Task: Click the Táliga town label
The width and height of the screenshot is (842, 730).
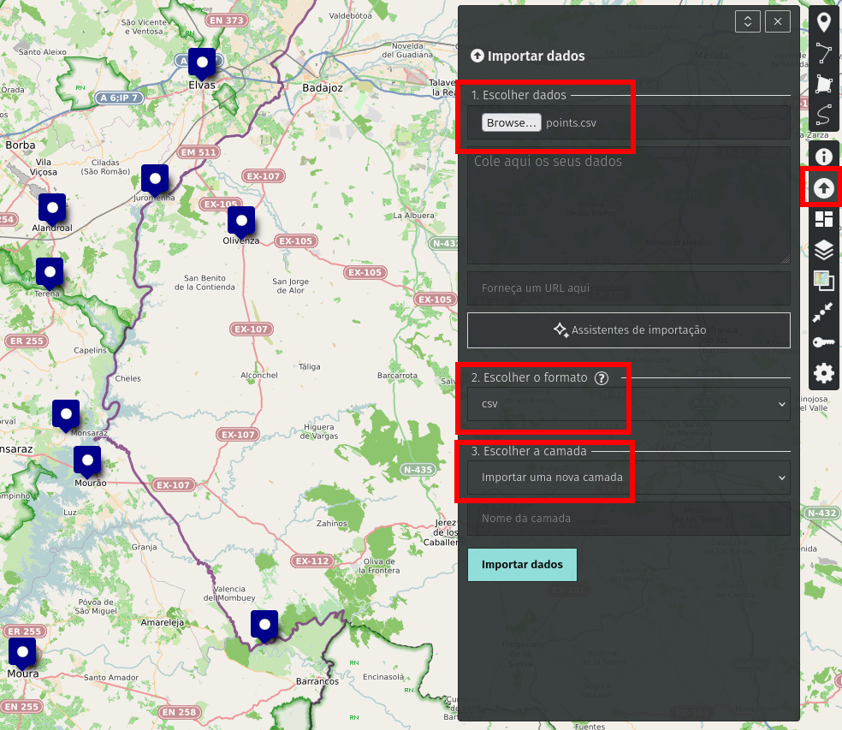Action: pyautogui.click(x=309, y=366)
